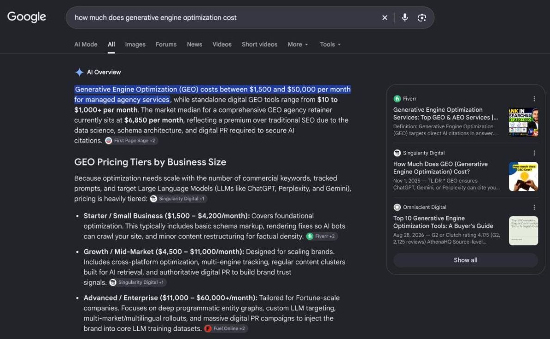Switch to the News tab
The width and height of the screenshot is (550, 339).
tap(194, 44)
